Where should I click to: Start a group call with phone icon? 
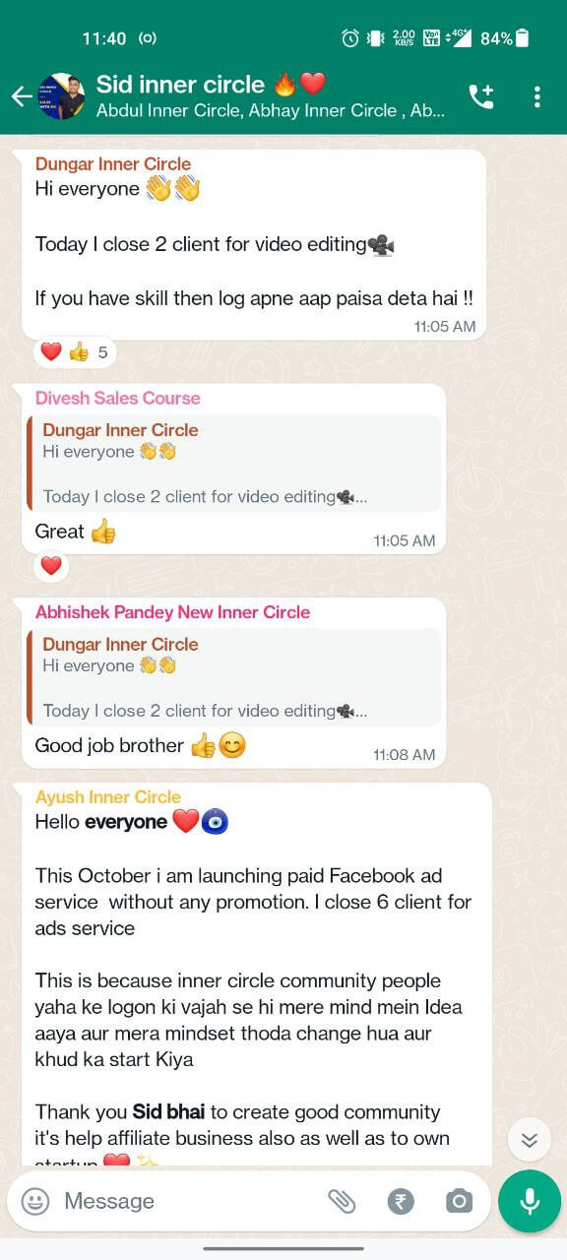(x=481, y=96)
